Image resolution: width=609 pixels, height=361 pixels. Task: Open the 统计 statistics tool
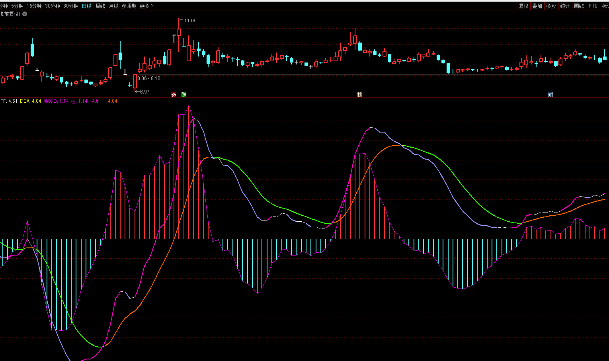(x=565, y=6)
